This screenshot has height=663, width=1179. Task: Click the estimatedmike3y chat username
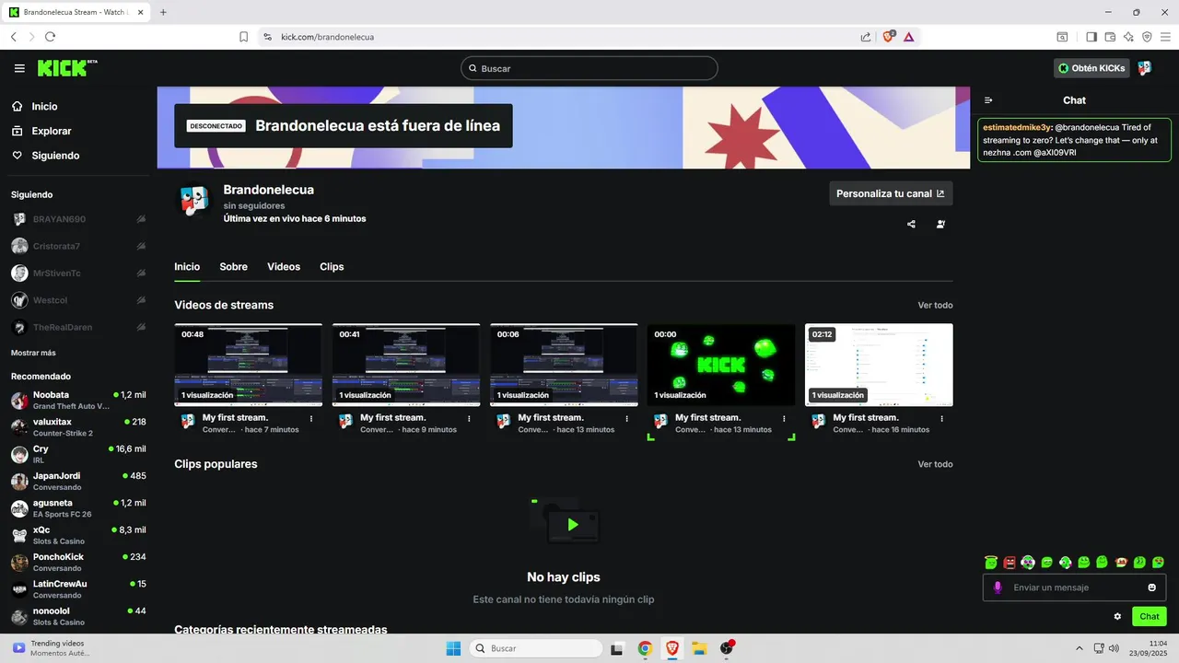click(1017, 127)
